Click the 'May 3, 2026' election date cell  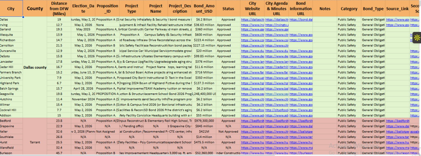[x=83, y=126]
